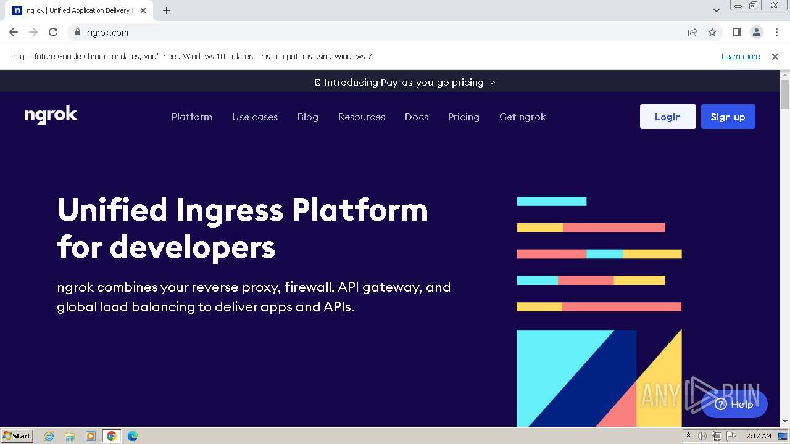
Task: Click the scrollbar down arrow
Action: pyautogui.click(x=785, y=422)
